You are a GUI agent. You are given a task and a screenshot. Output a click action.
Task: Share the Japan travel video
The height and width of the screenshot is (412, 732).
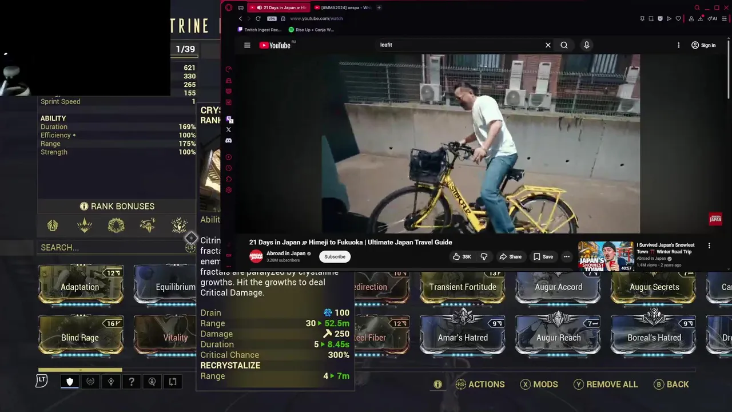point(510,257)
